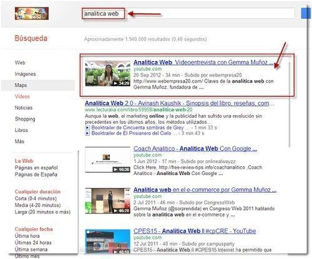Image resolution: width=312 pixels, height=259 pixels.
Task: Click Cualquier fecha filter heading
Action: tap(34, 229)
